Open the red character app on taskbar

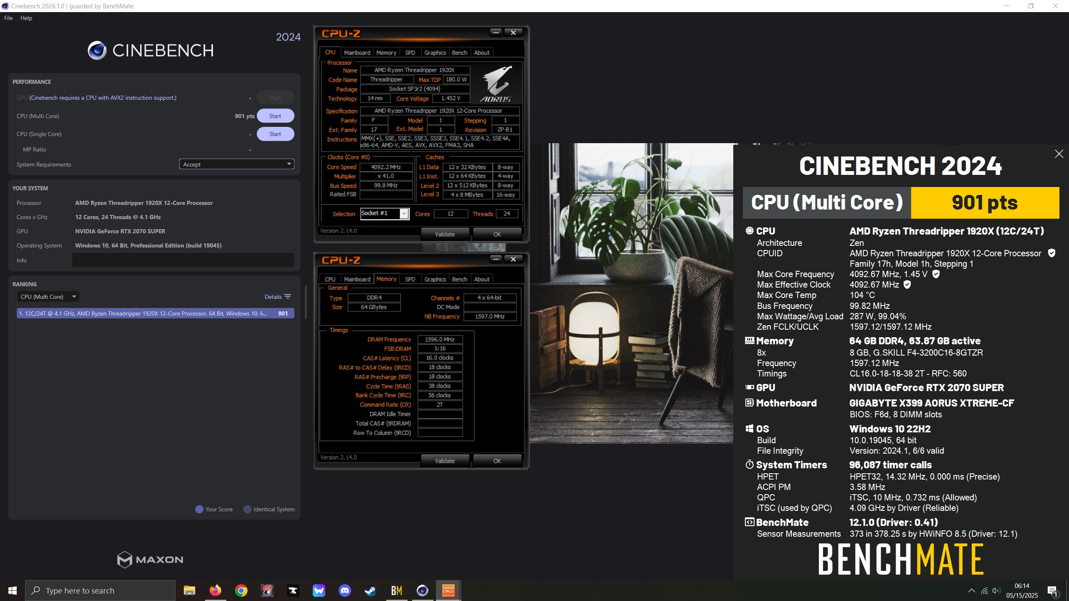pyautogui.click(x=267, y=591)
